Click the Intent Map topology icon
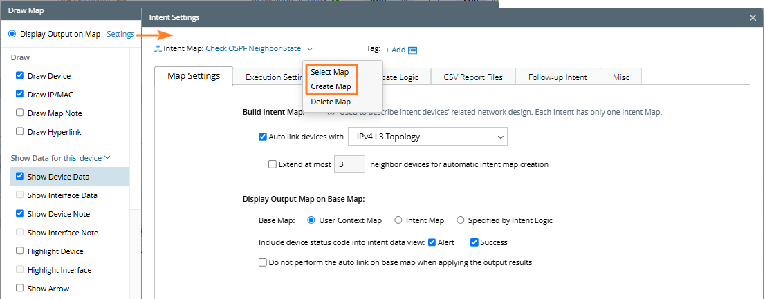 (158, 49)
